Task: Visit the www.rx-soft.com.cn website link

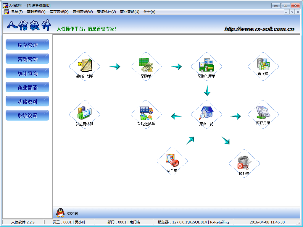Action: coord(259,29)
